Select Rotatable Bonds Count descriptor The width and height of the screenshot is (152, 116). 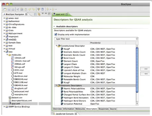pyautogui.click(x=75, y=80)
